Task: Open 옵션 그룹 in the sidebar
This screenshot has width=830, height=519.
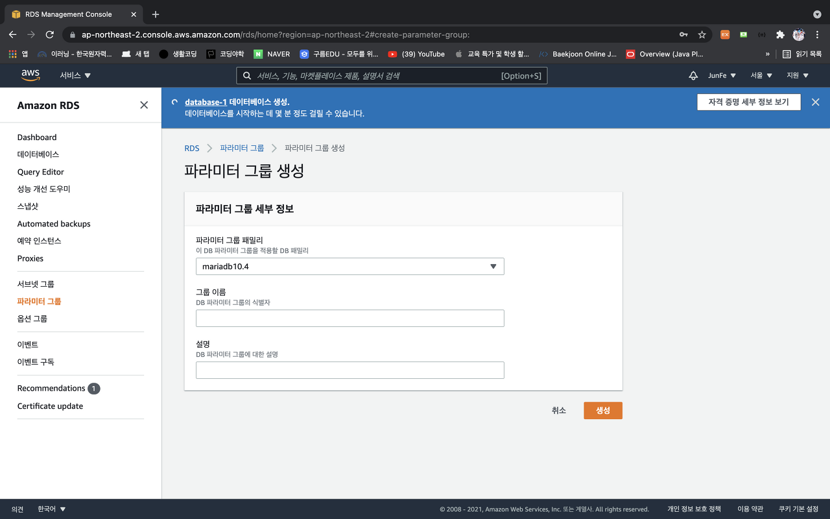Action: pos(32,319)
